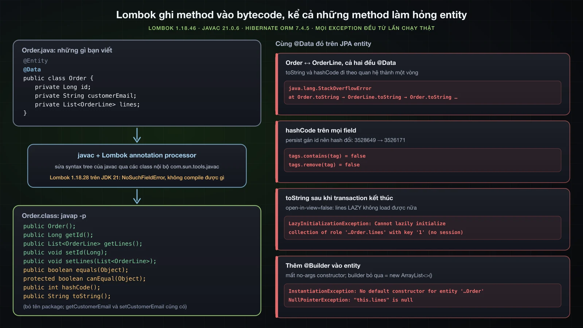This screenshot has width=583, height=328.
Task: Click the line 'collection of role '…Order.lines''
Action: [x=376, y=232]
